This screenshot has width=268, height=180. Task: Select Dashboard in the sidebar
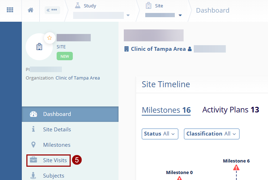[57, 114]
